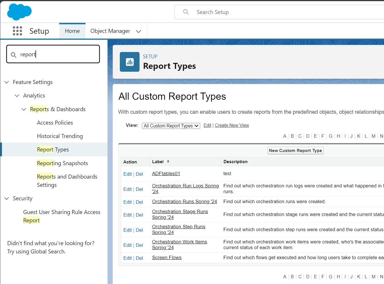Edit Orchestration Step Runs Spring '24
The height and width of the screenshot is (284, 384).
[128, 230]
